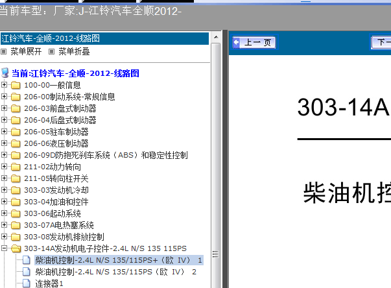Open 当前:江铃汽车-全顺-2012-线路图 root link
The width and height of the screenshot is (391, 288).
click(x=75, y=73)
